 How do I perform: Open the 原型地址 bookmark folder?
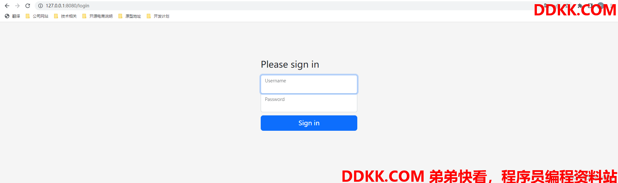129,16
